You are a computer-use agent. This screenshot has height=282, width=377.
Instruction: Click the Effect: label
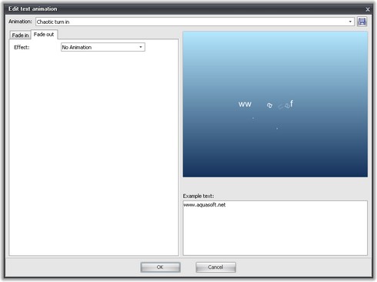click(x=22, y=47)
